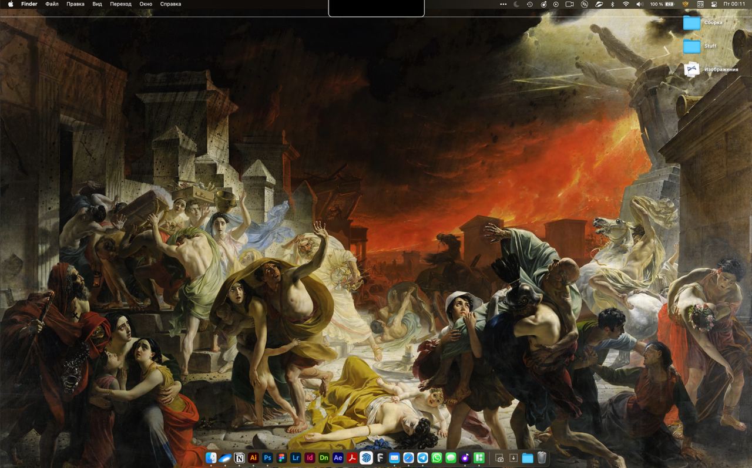The width and height of the screenshot is (752, 468).
Task: Open the keyboard input source menu
Action: (685, 4)
